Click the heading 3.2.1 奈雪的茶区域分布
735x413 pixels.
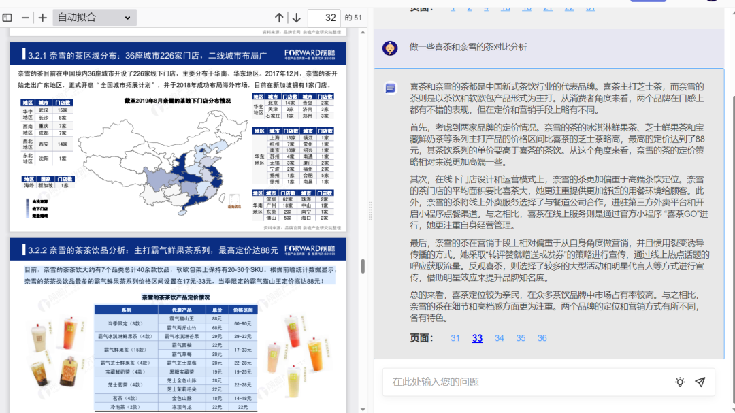(147, 55)
